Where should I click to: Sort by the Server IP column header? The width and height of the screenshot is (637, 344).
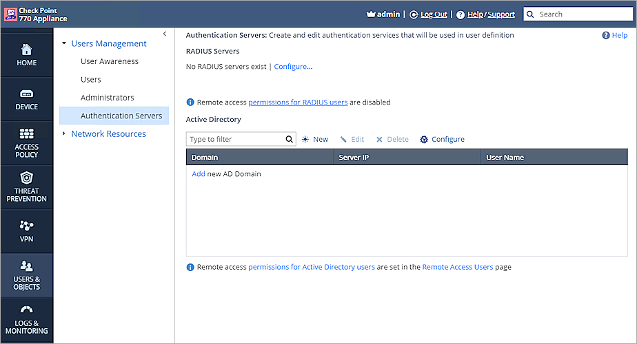pos(354,158)
